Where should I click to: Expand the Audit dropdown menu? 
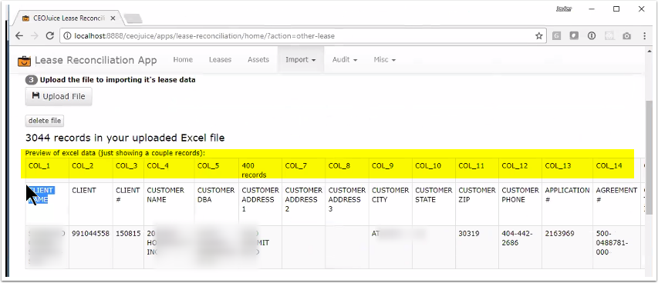coord(345,59)
